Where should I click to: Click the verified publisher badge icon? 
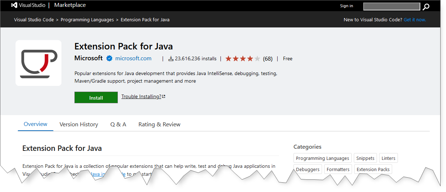pyautogui.click(x=109, y=58)
